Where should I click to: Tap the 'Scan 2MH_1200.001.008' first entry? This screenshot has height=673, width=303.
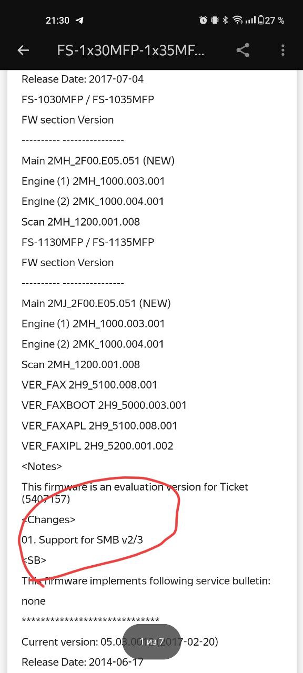[81, 222]
